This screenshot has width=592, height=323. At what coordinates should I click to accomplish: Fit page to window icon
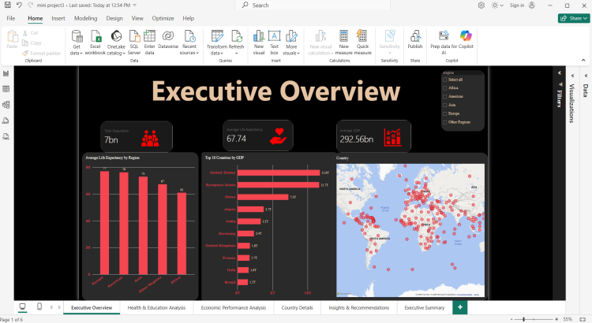click(x=583, y=320)
